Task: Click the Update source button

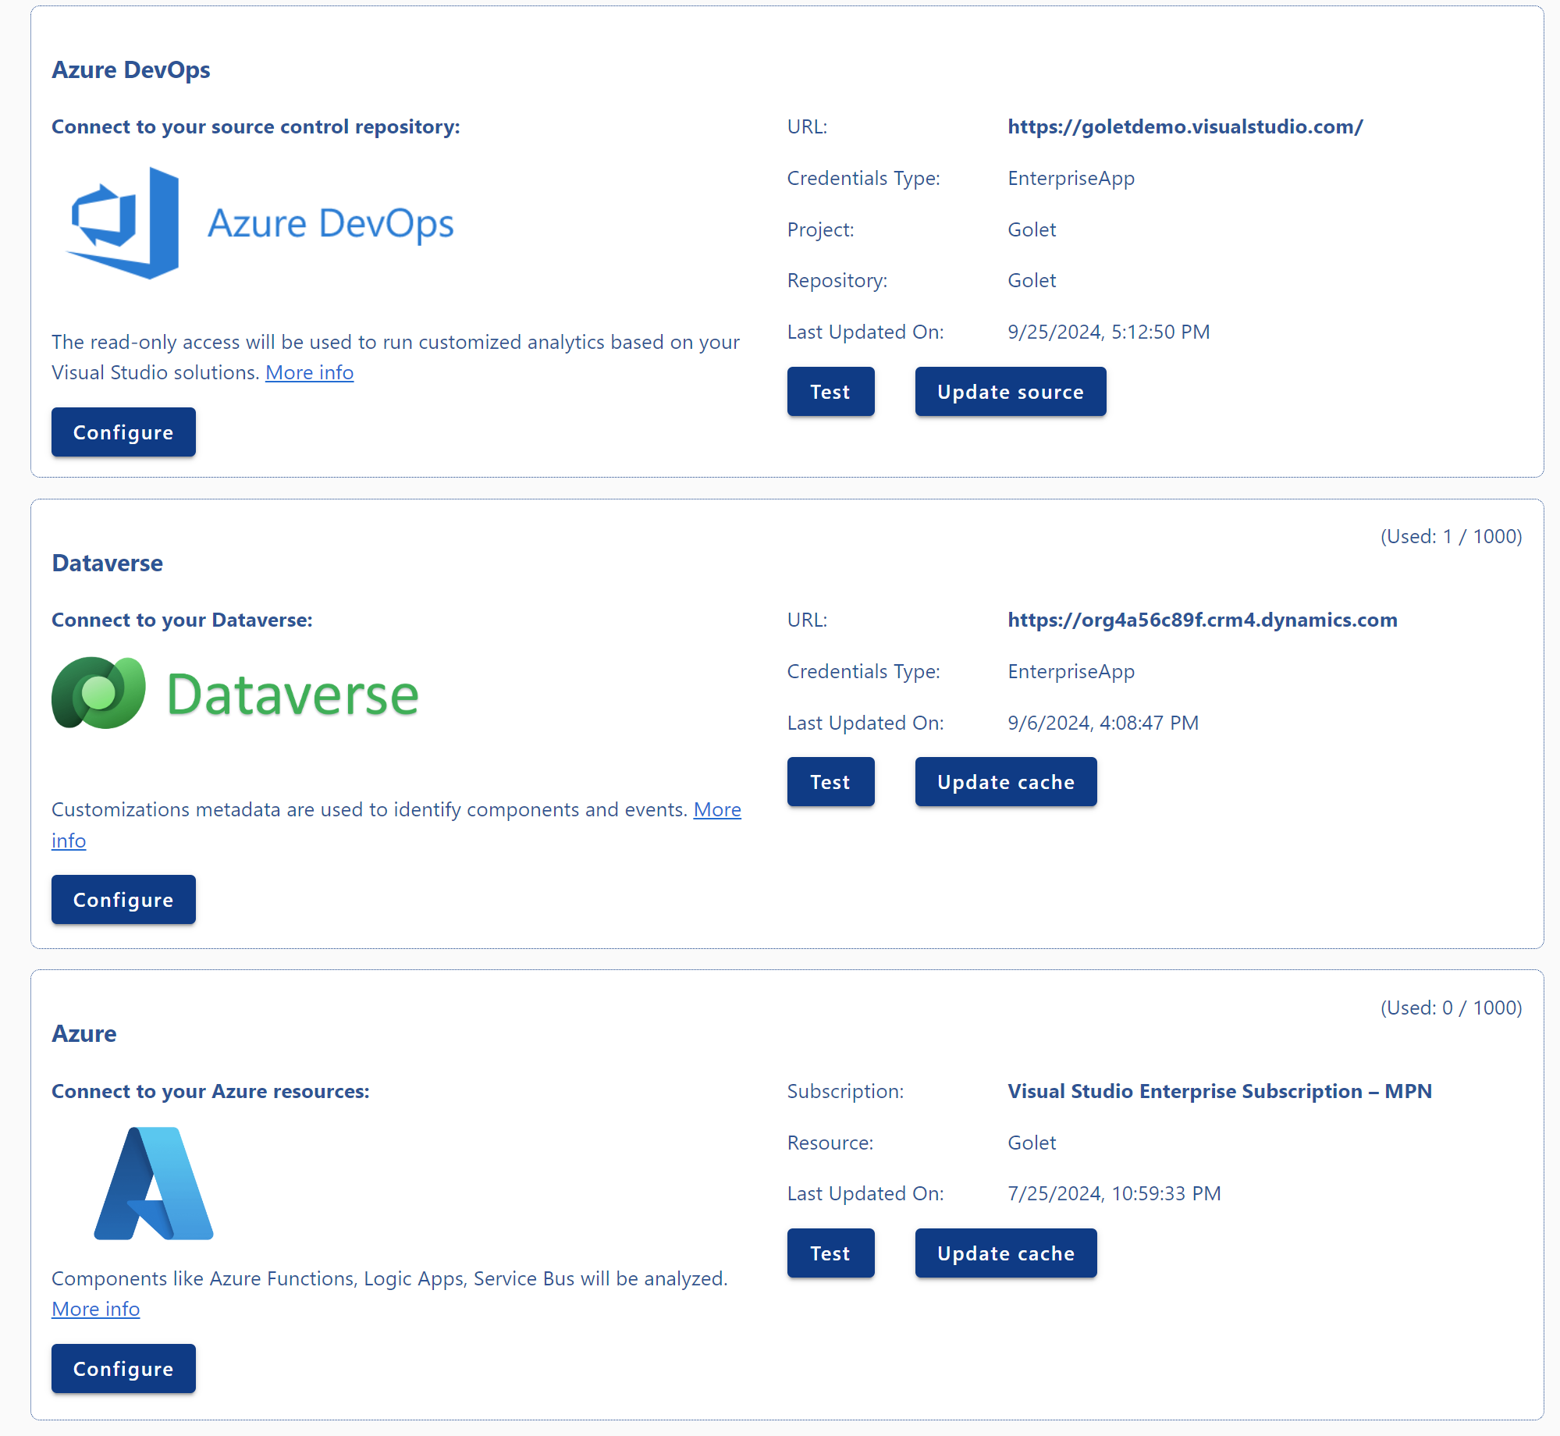Action: [x=1011, y=392]
